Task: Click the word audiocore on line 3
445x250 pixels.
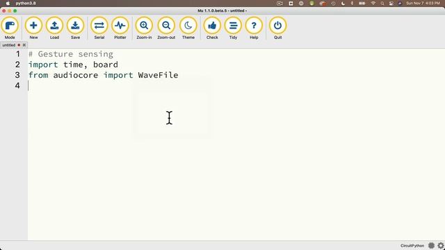Action: (76, 75)
